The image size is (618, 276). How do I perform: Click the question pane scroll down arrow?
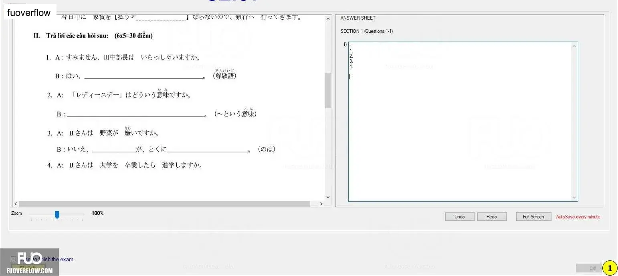[328, 197]
